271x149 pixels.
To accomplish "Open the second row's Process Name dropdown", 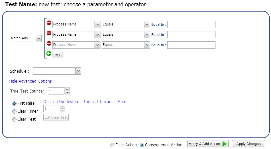I will (x=97, y=35).
